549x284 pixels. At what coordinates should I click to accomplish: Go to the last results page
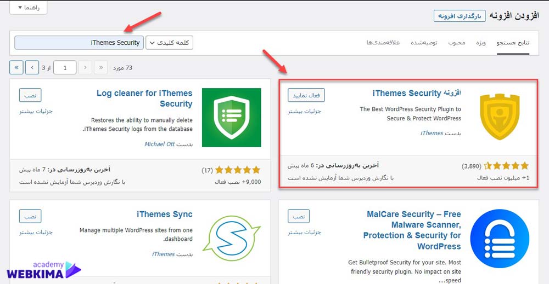coord(16,68)
